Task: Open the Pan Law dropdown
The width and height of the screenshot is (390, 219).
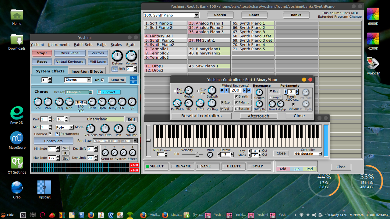Action: coord(115,141)
